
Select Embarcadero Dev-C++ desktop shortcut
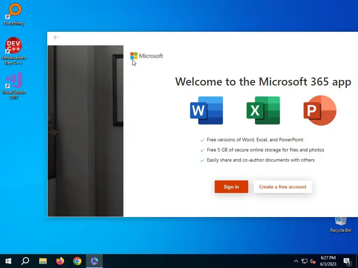click(x=14, y=51)
